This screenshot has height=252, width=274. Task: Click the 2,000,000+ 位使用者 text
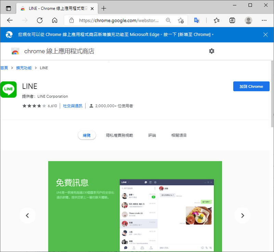114,106
